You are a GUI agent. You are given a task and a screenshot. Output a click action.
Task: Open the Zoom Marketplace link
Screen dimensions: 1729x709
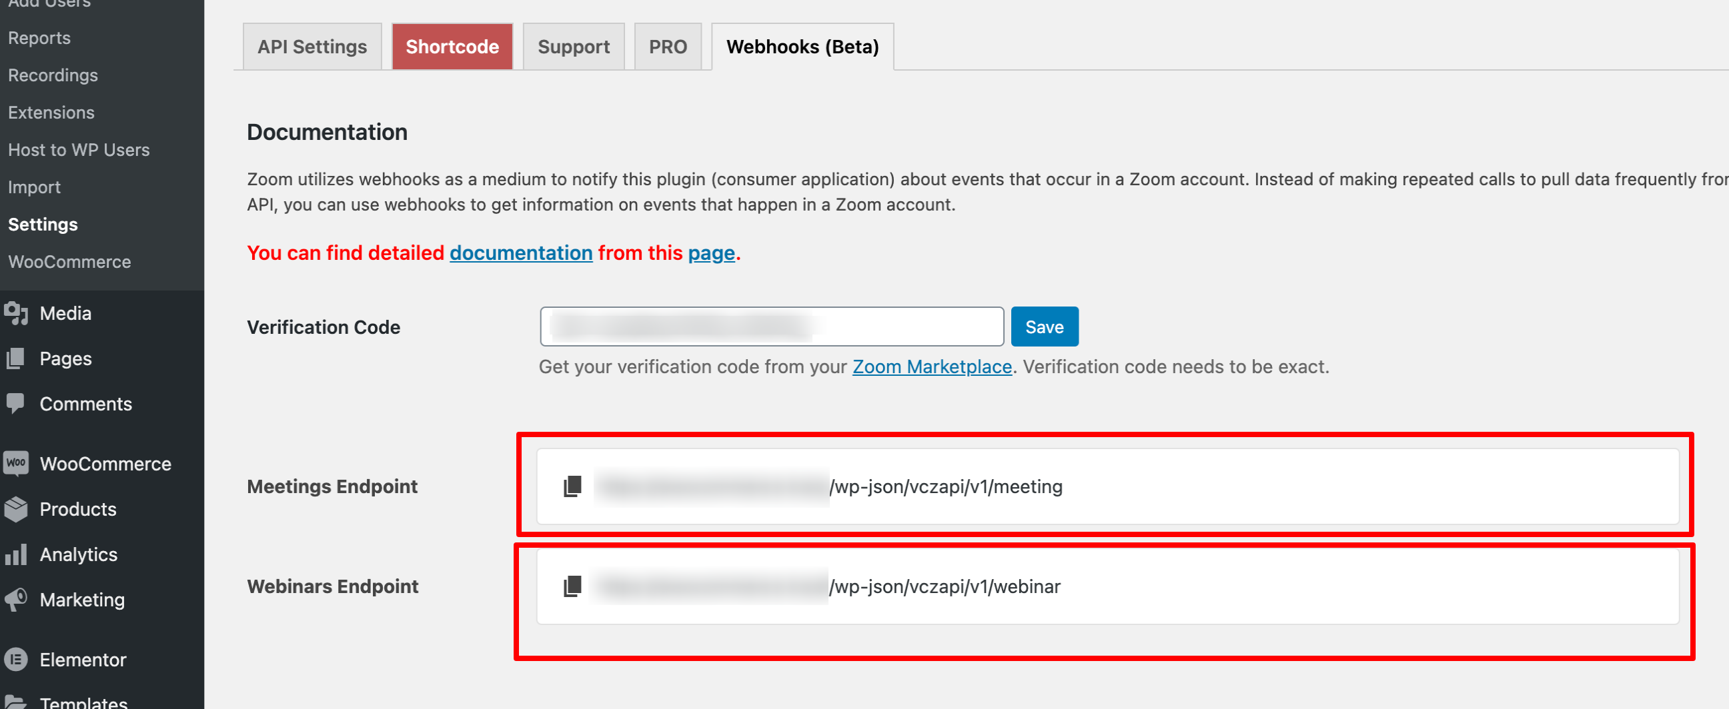pos(932,367)
